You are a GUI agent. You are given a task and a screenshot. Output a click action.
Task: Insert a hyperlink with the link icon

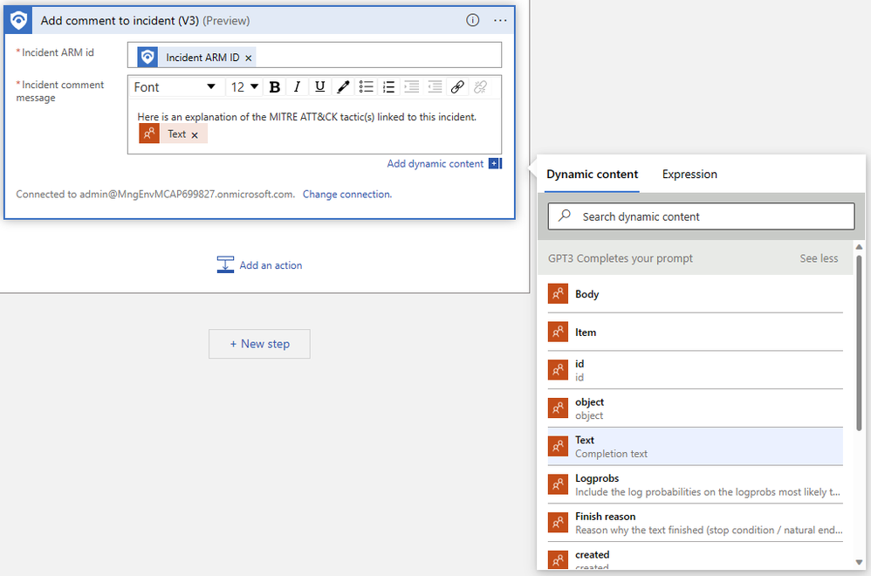pos(457,87)
